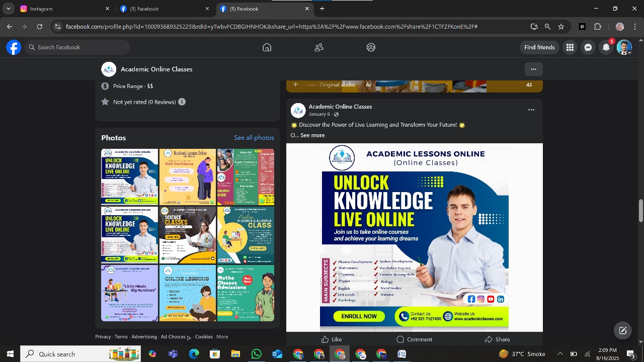The height and width of the screenshot is (362, 644).
Task: Open Facebook Home feed icon
Action: tap(267, 47)
